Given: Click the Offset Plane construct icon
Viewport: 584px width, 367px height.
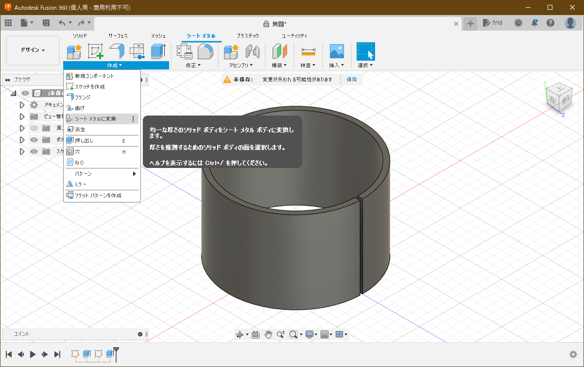Looking at the screenshot, I should click(280, 51).
